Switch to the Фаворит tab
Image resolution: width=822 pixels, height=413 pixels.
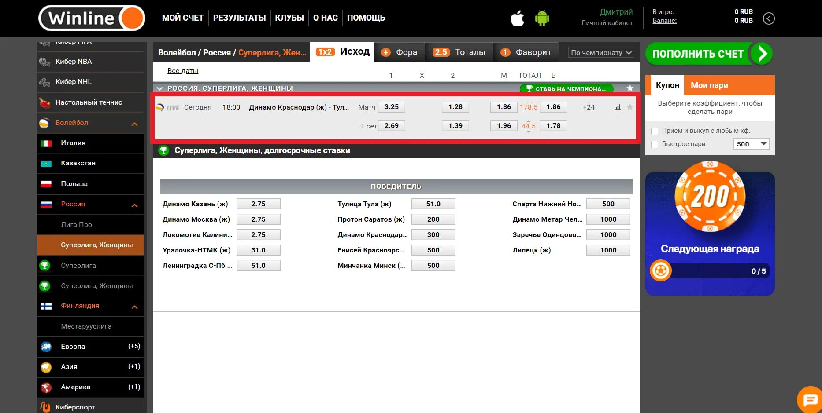pyautogui.click(x=526, y=52)
